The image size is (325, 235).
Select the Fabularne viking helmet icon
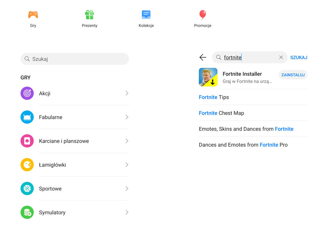point(27,117)
